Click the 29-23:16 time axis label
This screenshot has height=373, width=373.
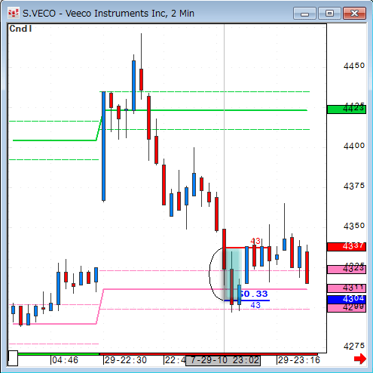[299, 360]
